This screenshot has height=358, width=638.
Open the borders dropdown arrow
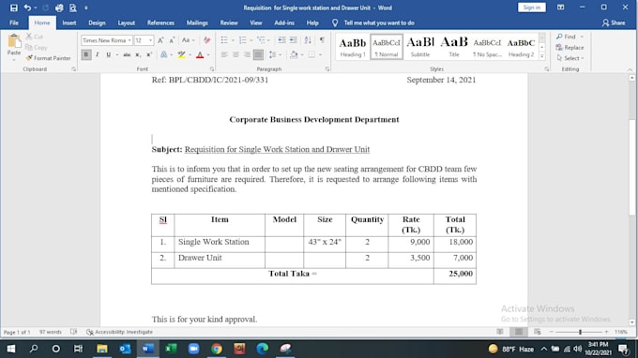[320, 54]
